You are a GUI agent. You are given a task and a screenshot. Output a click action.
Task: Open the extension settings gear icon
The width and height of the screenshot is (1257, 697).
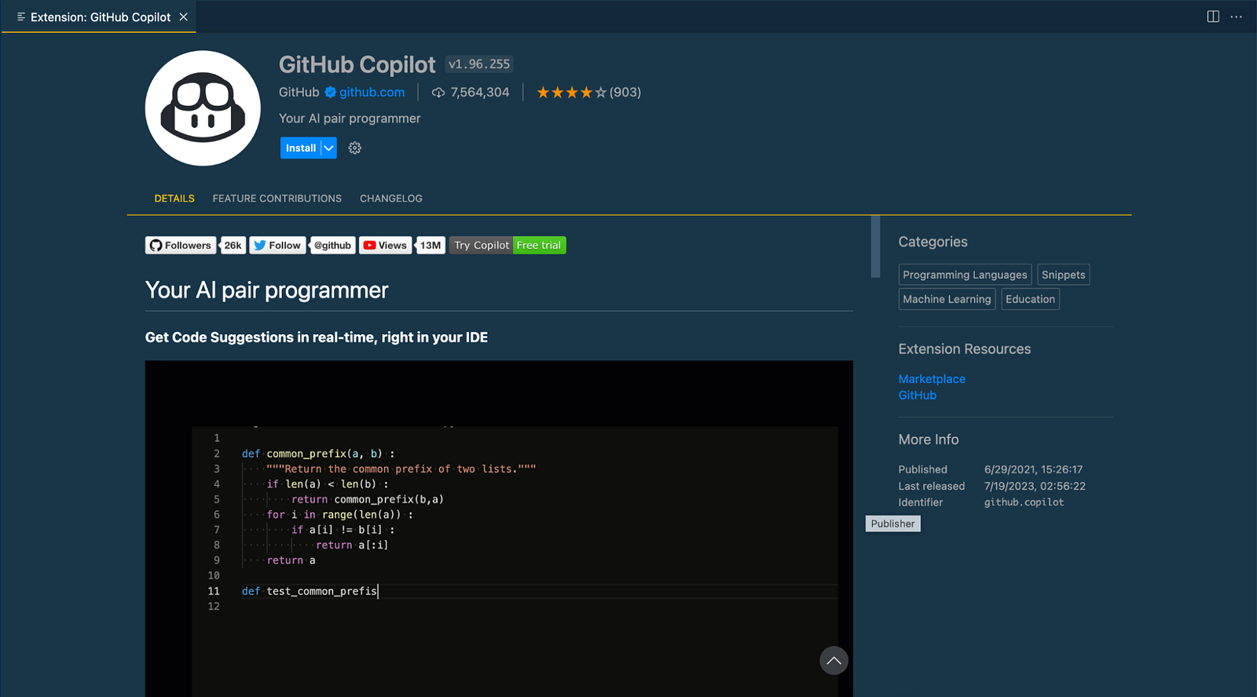click(x=355, y=148)
